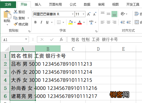The height and width of the screenshot is (103, 142).
Task: Toggle Bold formatting
Action: coord(35,22)
